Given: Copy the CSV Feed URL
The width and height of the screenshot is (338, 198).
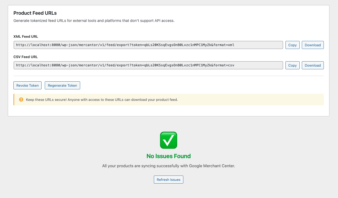Looking at the screenshot, I should click(292, 65).
